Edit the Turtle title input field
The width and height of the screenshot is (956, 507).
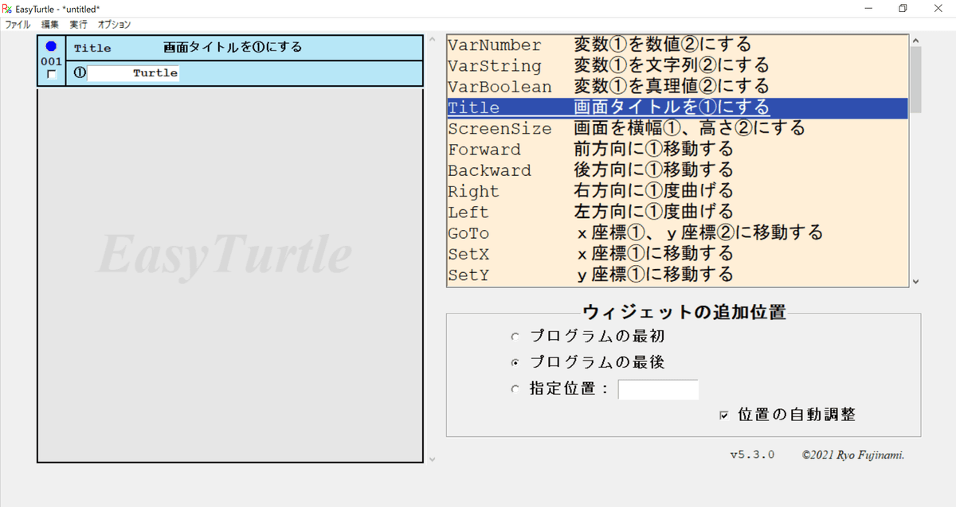(133, 73)
